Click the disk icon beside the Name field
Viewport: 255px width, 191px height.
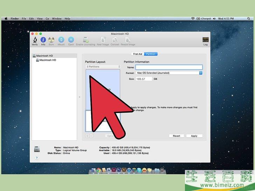coord(37,149)
